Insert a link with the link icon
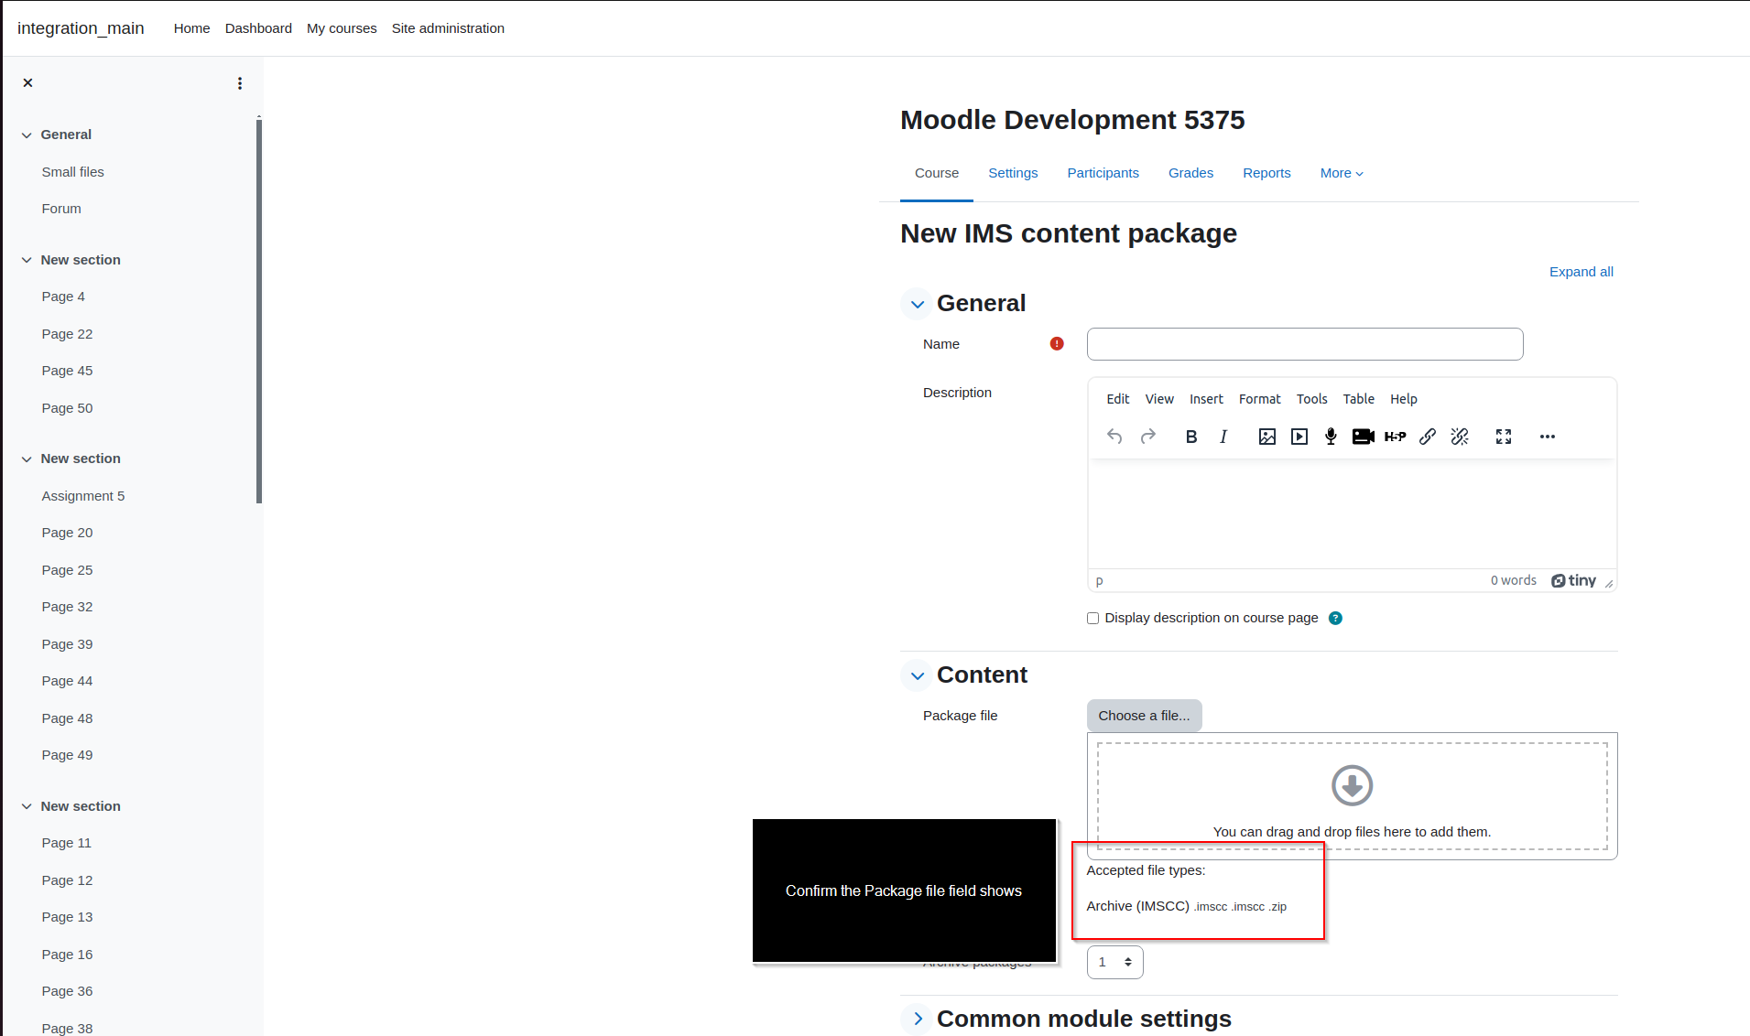 coord(1428,437)
